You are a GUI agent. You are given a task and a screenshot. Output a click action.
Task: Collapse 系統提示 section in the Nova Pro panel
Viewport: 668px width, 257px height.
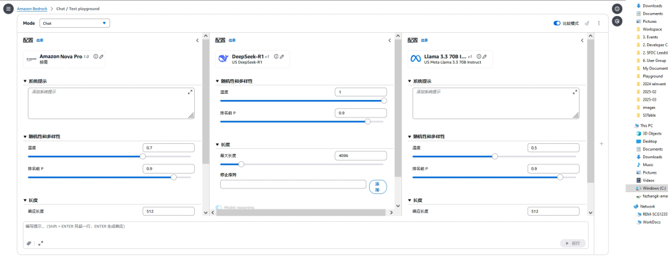[x=35, y=82]
